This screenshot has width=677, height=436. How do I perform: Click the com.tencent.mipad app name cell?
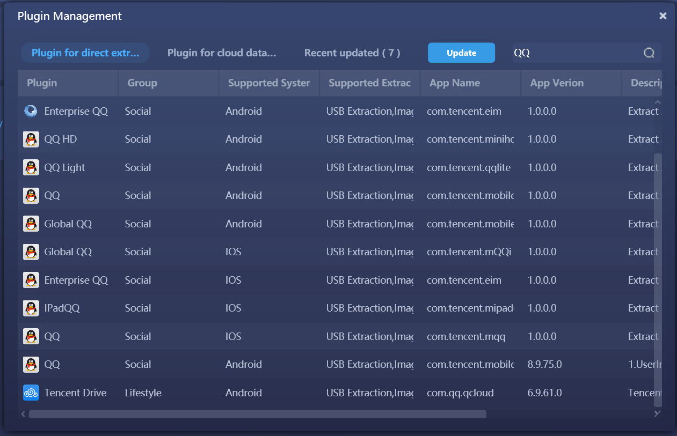pyautogui.click(x=470, y=308)
